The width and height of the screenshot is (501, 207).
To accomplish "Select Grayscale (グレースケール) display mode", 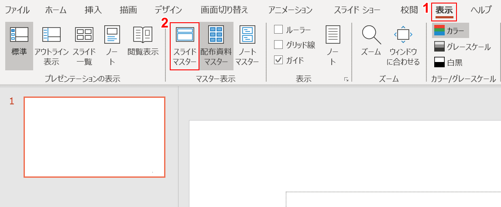I will [462, 47].
